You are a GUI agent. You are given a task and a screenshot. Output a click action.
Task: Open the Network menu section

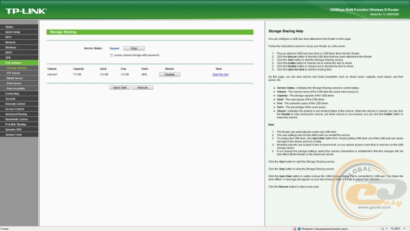click(19, 42)
